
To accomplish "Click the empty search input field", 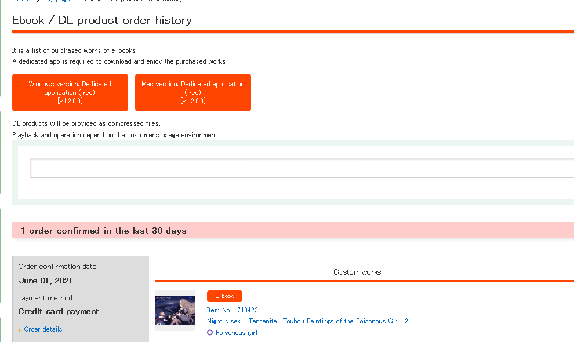I will click(301, 168).
